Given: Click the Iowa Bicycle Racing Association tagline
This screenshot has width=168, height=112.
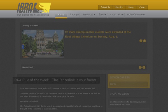Looking at the screenshot, I should point(33,15).
